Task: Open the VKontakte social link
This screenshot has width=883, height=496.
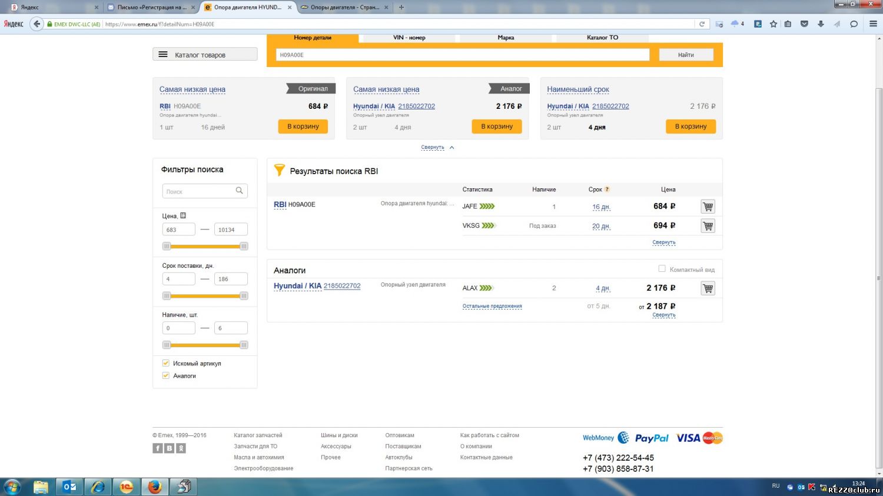Action: (170, 448)
